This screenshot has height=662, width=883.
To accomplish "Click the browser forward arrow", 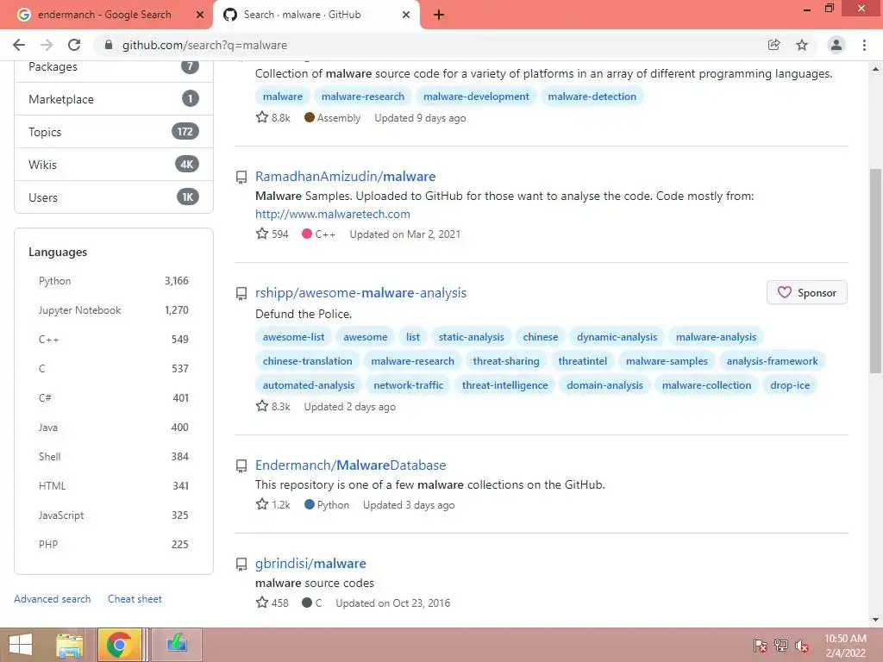I will point(47,45).
